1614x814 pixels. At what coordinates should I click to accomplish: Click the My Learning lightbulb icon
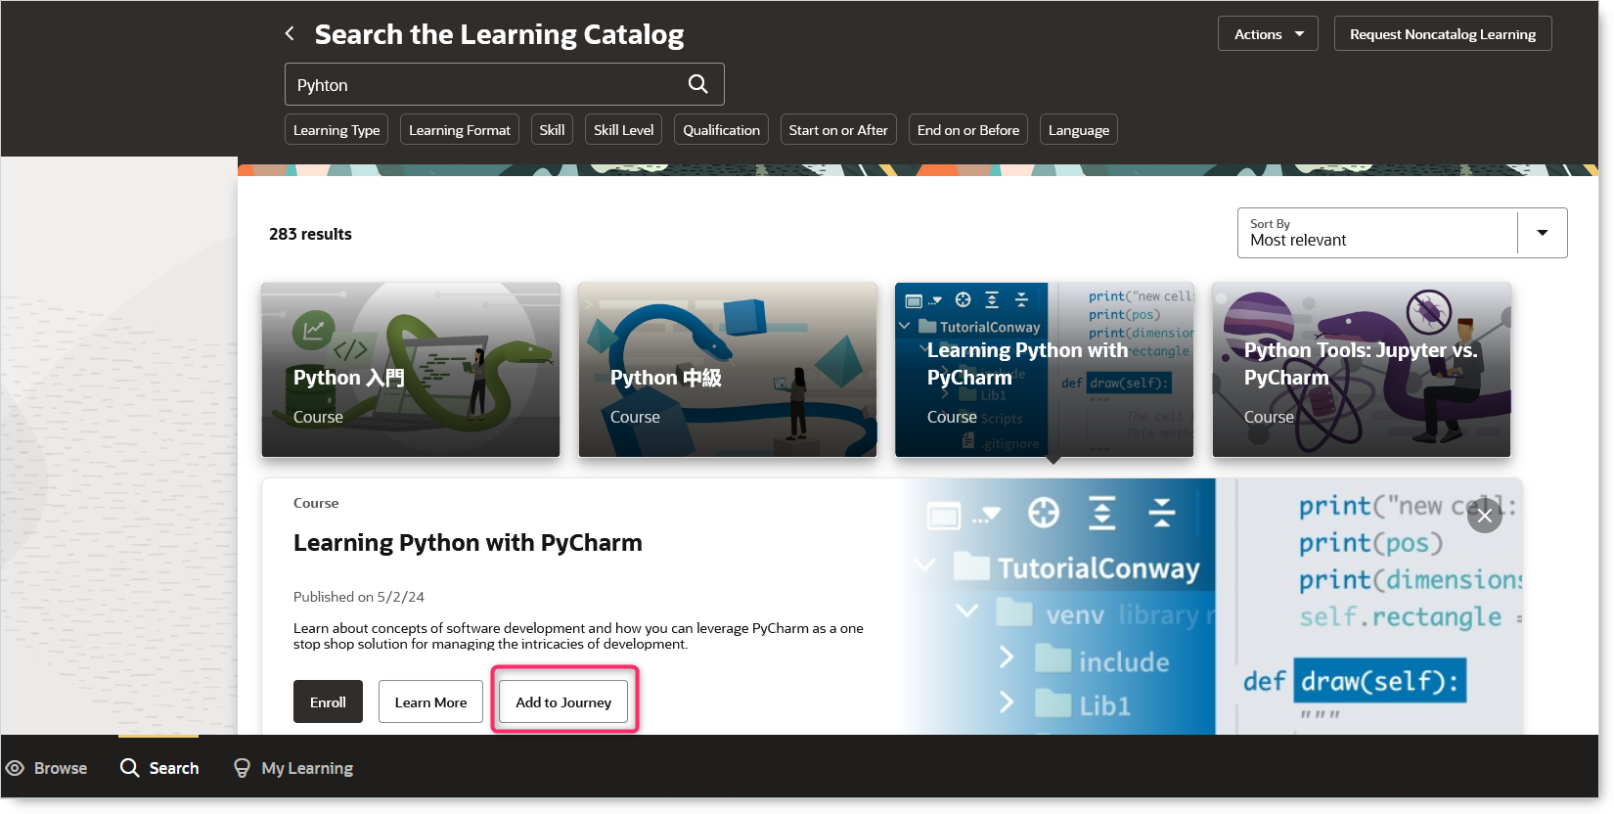[x=242, y=768]
